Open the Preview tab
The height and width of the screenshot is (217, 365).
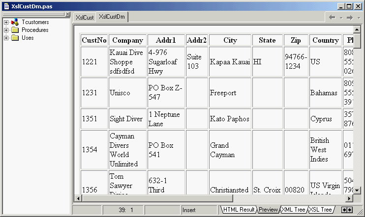268,210
